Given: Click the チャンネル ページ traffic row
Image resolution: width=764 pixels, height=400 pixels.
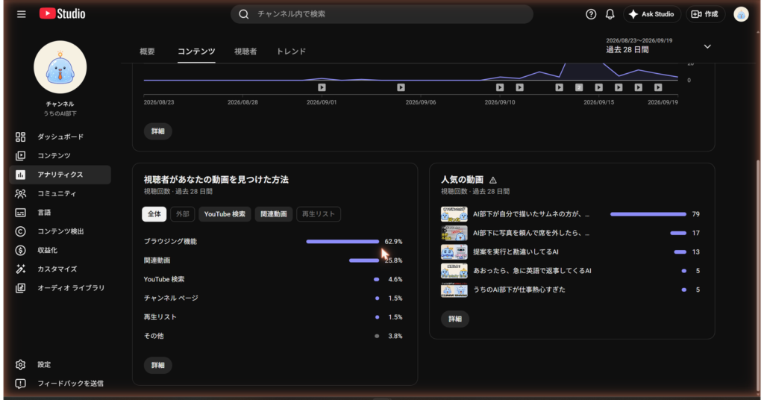Looking at the screenshot, I should click(x=273, y=299).
